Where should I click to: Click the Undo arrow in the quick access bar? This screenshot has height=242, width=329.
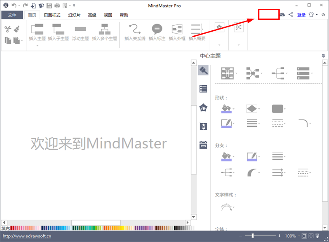(x=14, y=5)
